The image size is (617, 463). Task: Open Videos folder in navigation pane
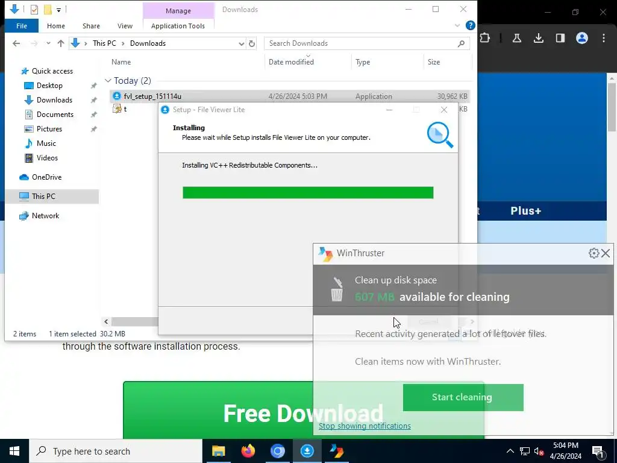tap(47, 158)
